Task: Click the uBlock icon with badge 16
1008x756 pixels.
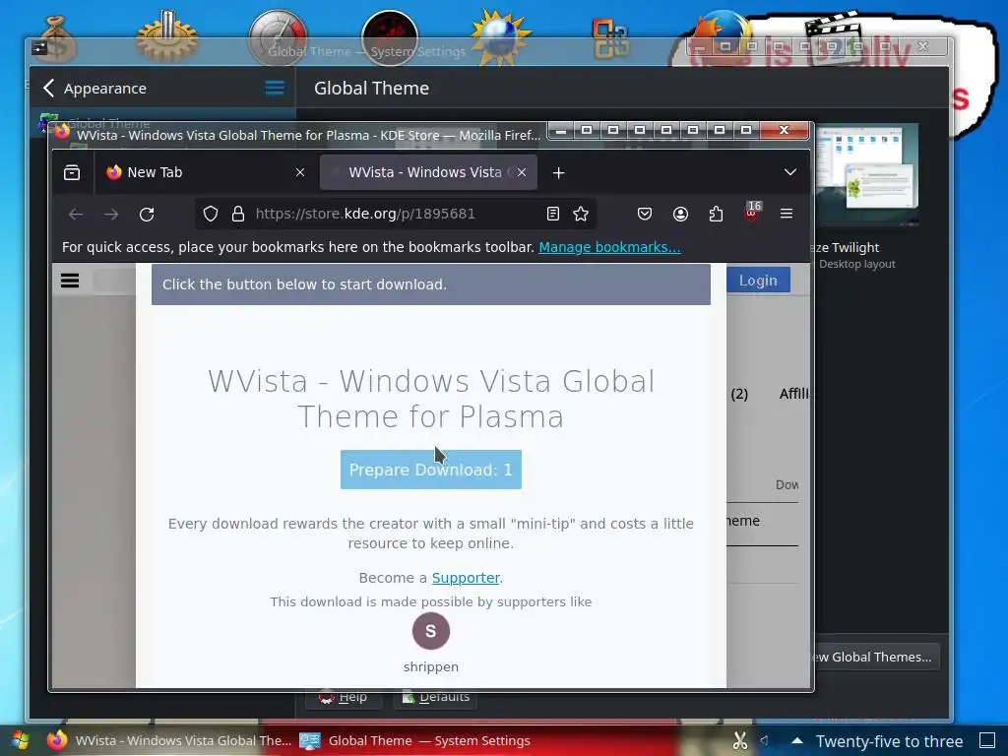Action: [751, 212]
